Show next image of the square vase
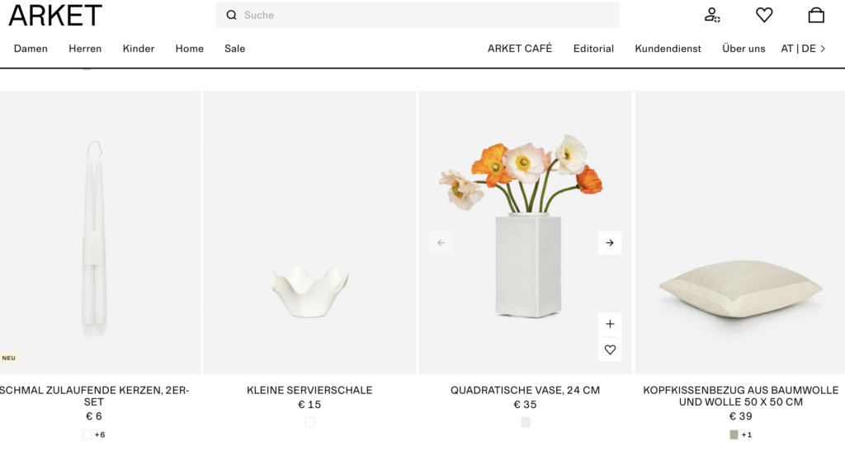The width and height of the screenshot is (845, 460). 610,243
